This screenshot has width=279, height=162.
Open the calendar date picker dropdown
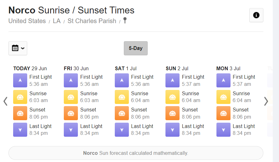pos(18,48)
